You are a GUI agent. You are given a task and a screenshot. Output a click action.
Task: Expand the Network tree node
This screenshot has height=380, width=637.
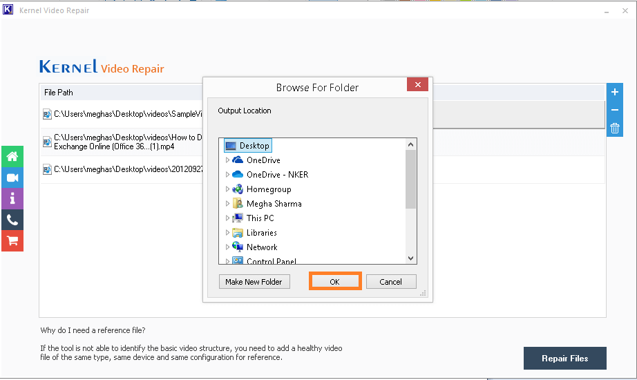227,247
